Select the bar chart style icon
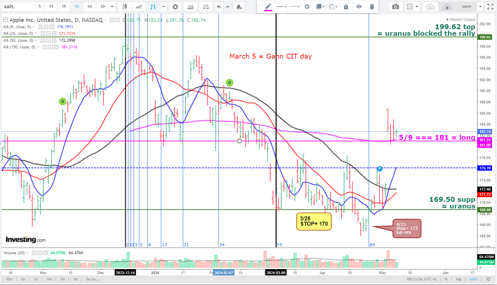Image resolution: width=497 pixels, height=285 pixels. pos(153,7)
